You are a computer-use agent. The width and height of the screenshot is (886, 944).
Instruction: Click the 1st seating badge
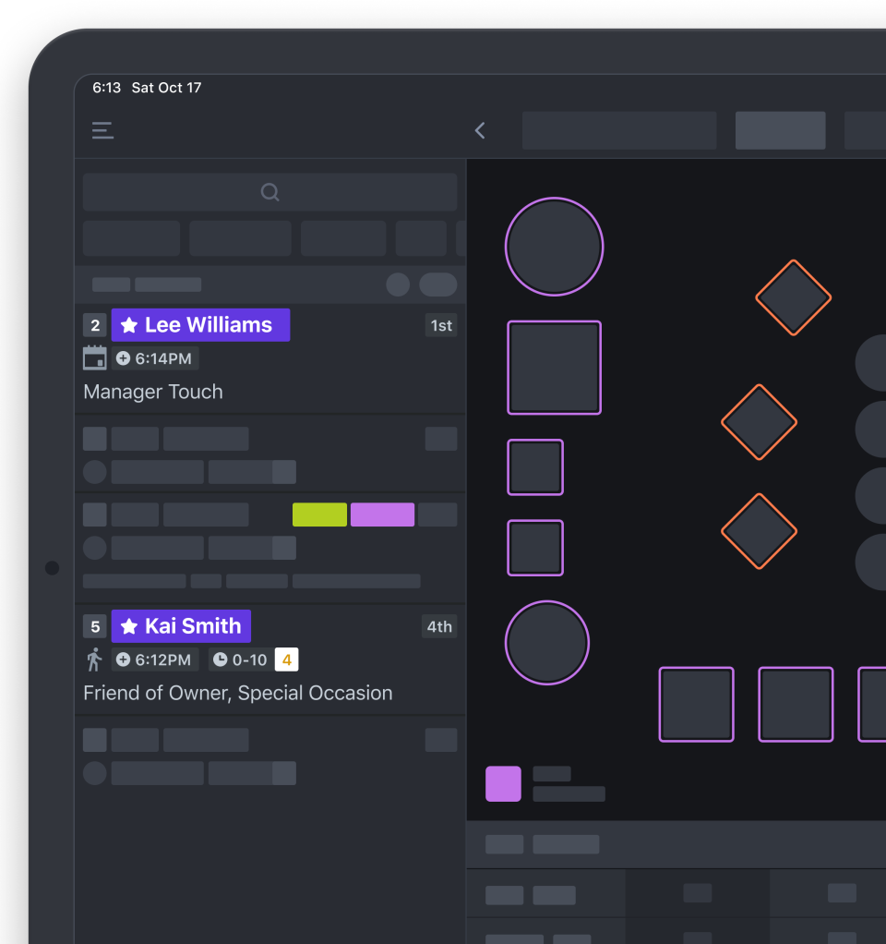click(441, 325)
